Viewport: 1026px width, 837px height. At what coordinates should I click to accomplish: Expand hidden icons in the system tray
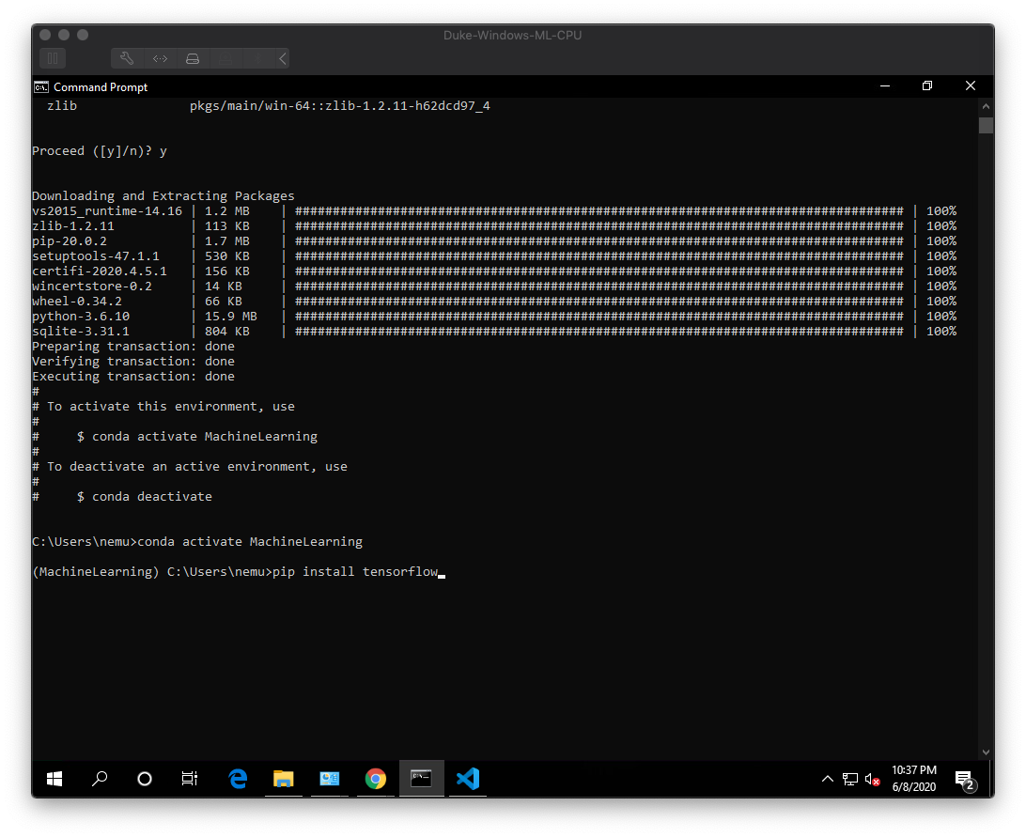click(828, 779)
